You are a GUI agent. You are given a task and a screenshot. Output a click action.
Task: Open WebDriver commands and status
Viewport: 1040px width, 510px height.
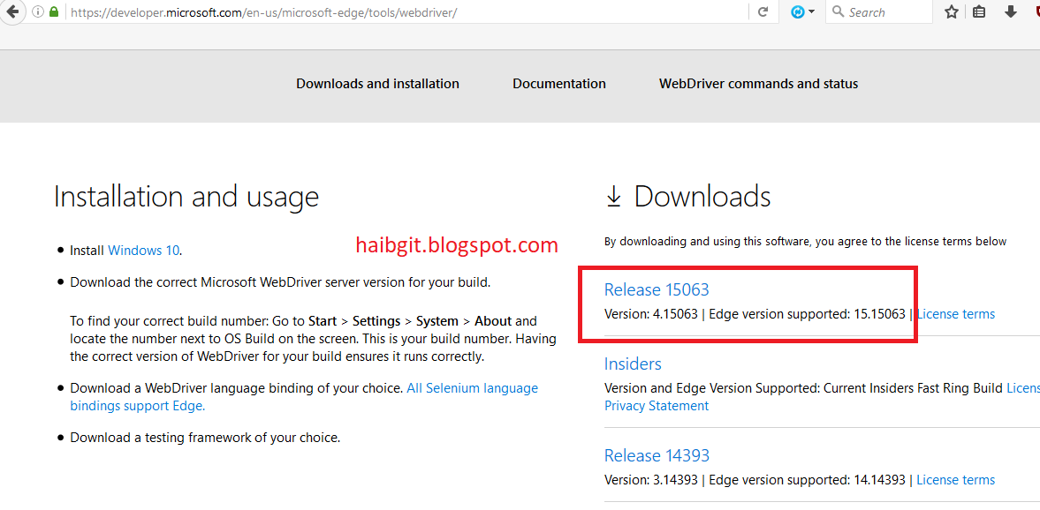[758, 83]
